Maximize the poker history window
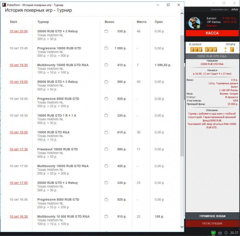The image size is (240, 236). 168,5
